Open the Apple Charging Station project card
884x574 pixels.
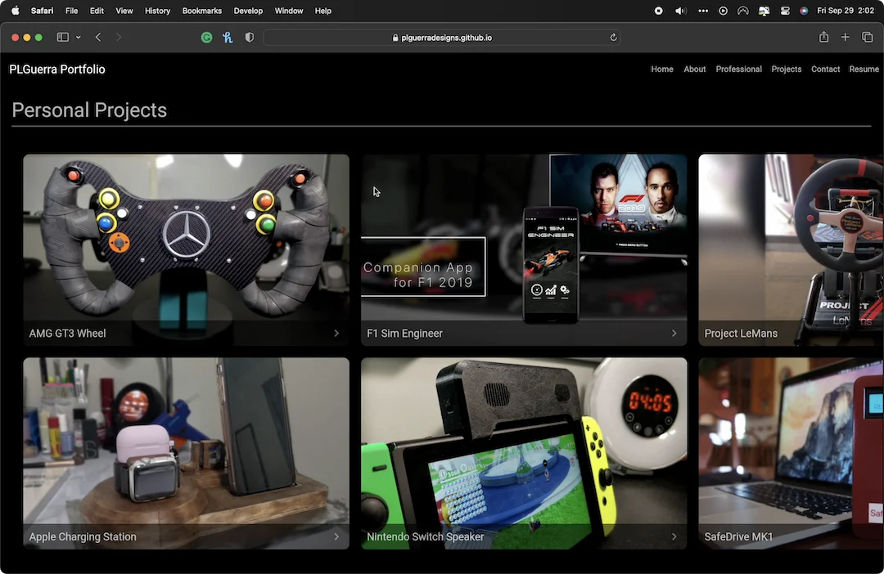186,454
